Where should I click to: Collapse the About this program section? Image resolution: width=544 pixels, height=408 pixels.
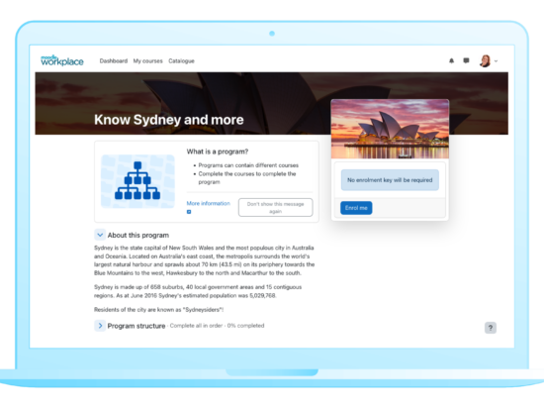(100, 235)
